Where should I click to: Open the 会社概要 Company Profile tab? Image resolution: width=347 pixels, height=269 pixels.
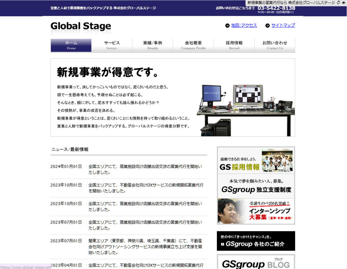point(193,45)
